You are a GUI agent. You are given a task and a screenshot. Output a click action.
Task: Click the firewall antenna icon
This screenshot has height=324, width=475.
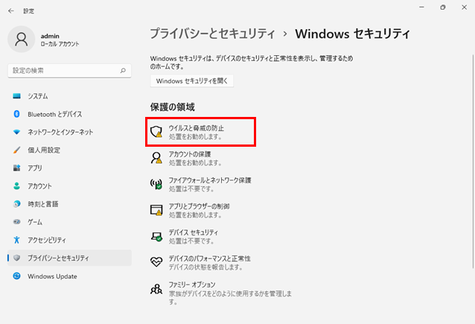(156, 184)
